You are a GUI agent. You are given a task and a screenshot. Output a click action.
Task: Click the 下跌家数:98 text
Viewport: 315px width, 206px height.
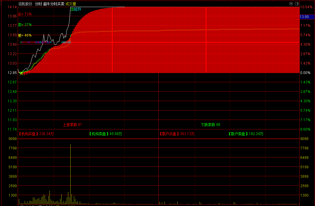coord(210,125)
